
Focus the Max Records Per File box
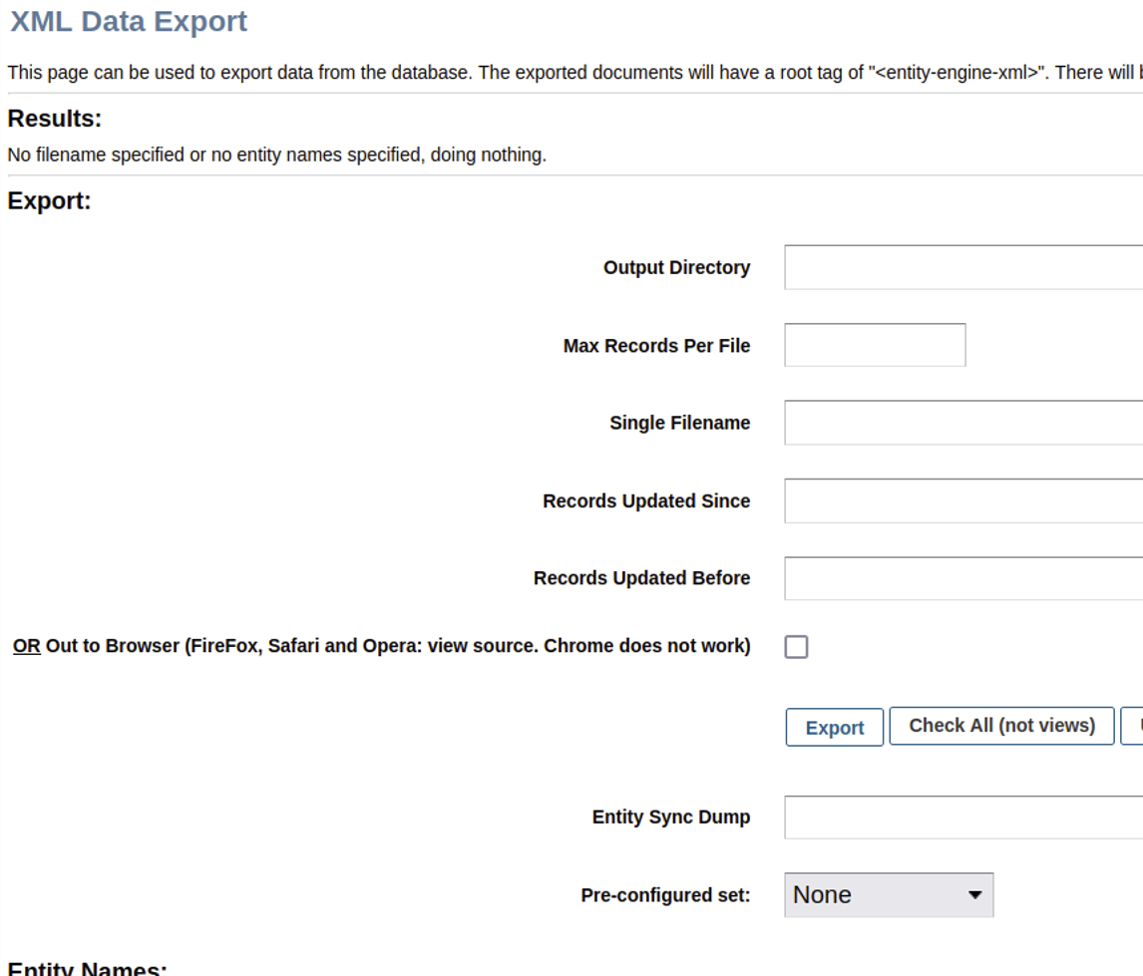point(875,345)
